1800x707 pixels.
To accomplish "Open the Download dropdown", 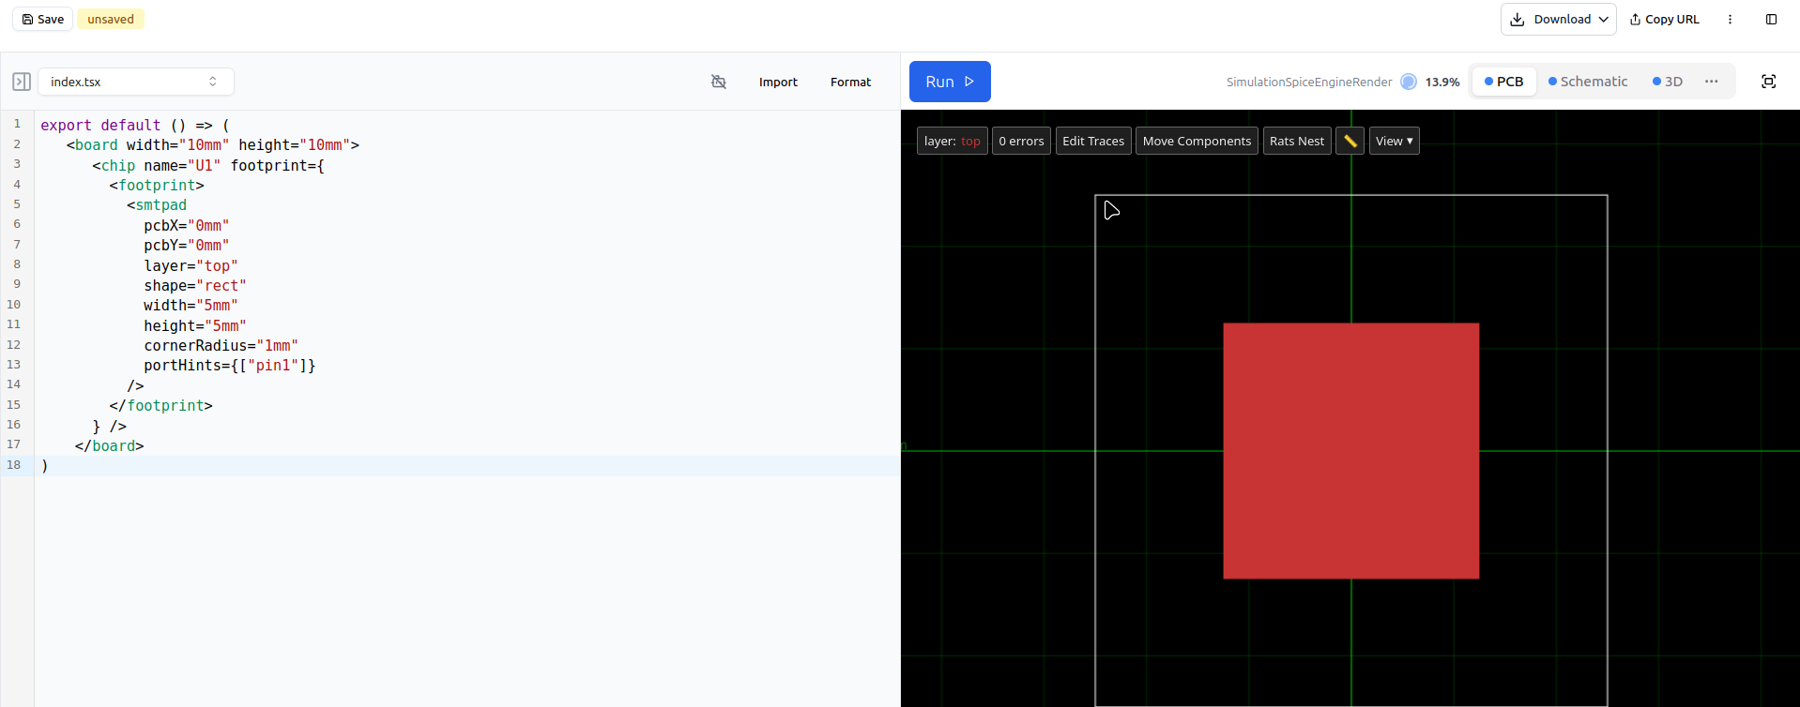I will pos(1558,19).
